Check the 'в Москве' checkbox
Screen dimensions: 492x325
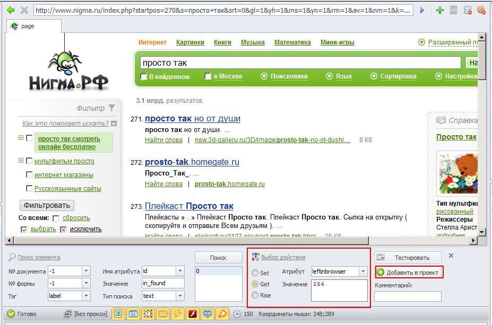pyautogui.click(x=208, y=76)
